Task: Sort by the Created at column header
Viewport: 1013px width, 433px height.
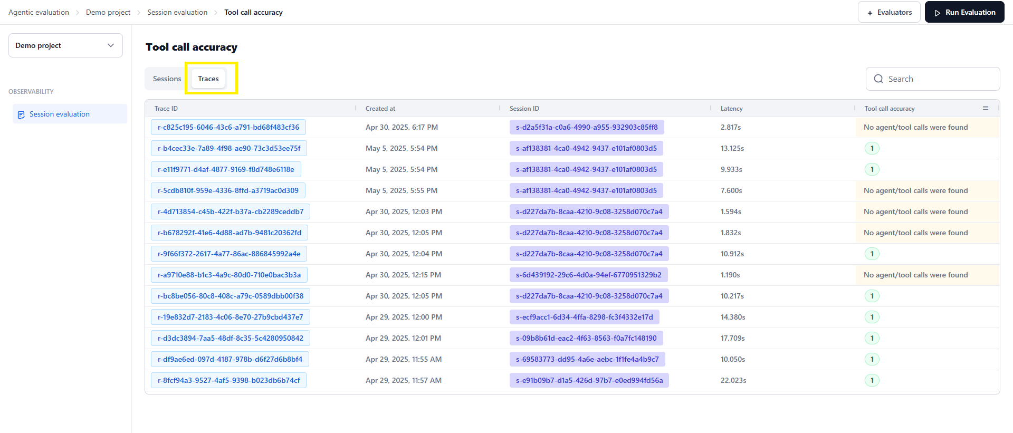Action: 380,109
